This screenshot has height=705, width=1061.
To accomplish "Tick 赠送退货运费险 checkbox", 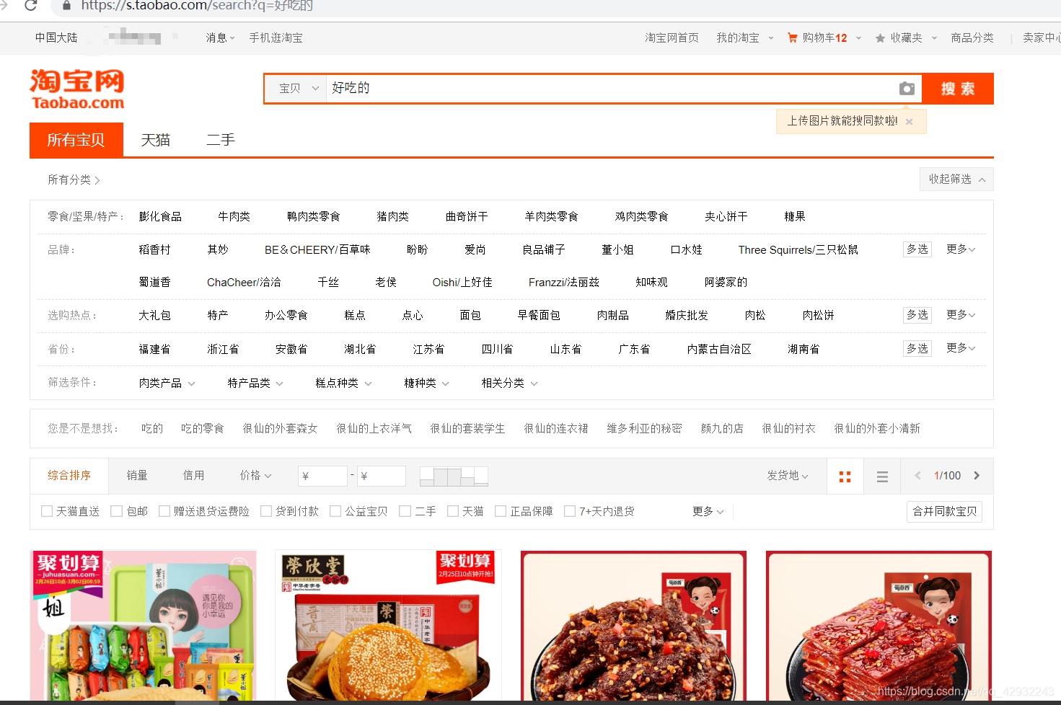I will tap(164, 511).
